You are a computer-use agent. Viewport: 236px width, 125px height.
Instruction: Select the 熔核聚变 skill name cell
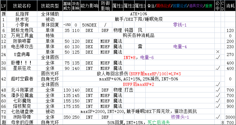point(22,106)
